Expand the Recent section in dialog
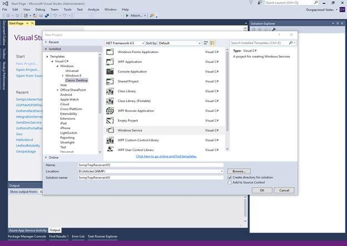 (x=46, y=42)
